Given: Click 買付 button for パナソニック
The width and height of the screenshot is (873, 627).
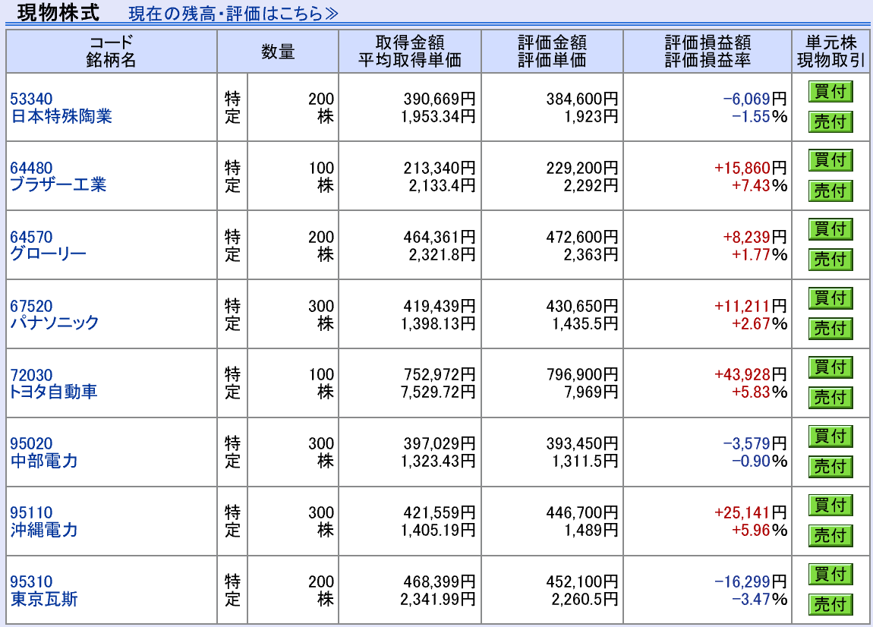Looking at the screenshot, I should coord(830,298).
